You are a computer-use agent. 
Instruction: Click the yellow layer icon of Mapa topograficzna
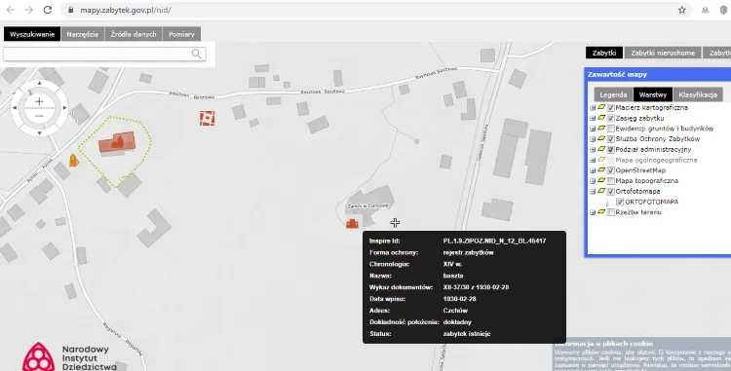[601, 180]
